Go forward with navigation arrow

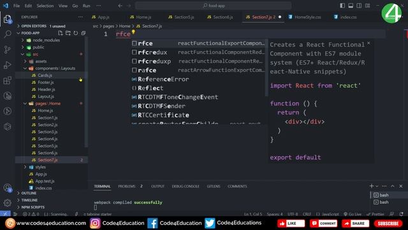click(129, 6)
